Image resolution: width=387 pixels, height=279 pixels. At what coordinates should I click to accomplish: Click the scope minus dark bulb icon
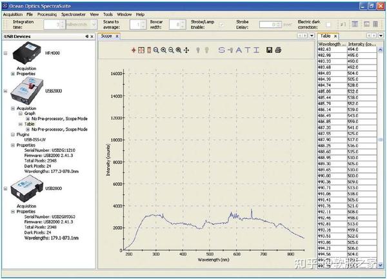tap(230, 50)
